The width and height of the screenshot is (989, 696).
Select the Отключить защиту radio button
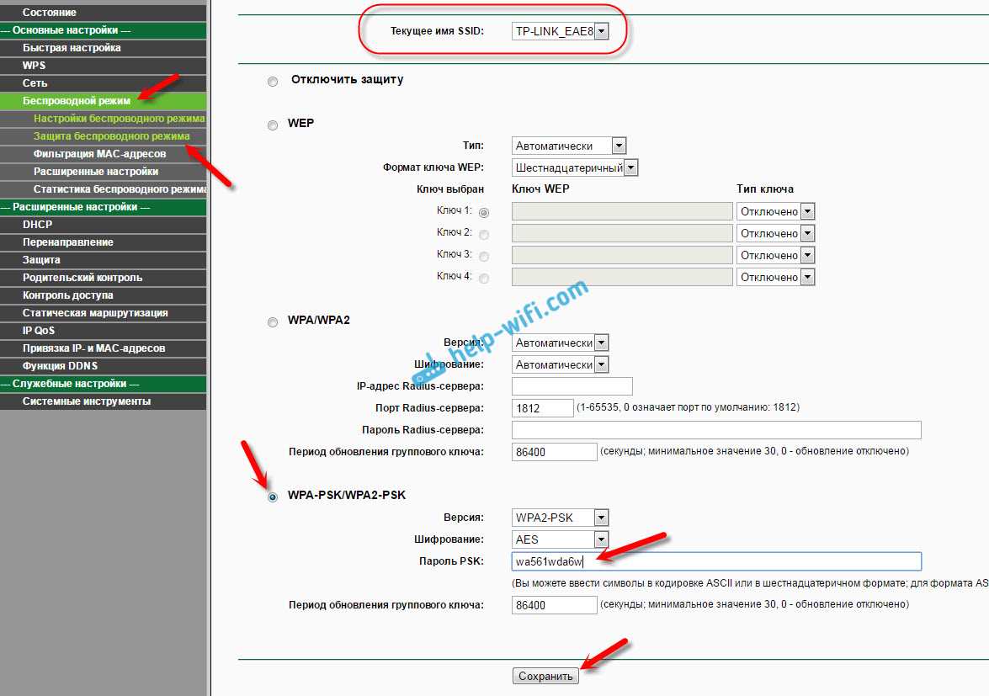coord(273,82)
